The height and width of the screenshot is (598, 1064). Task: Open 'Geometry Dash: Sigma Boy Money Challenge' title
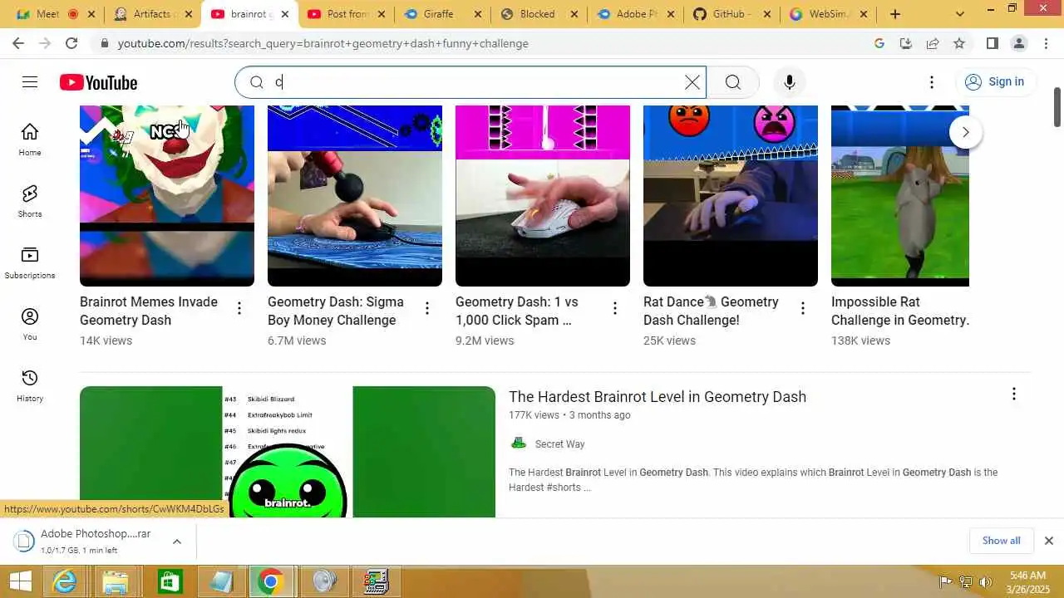336,311
